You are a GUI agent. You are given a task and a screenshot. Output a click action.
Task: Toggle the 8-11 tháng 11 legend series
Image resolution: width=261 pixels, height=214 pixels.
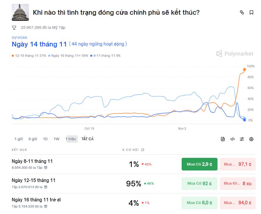[105, 56]
